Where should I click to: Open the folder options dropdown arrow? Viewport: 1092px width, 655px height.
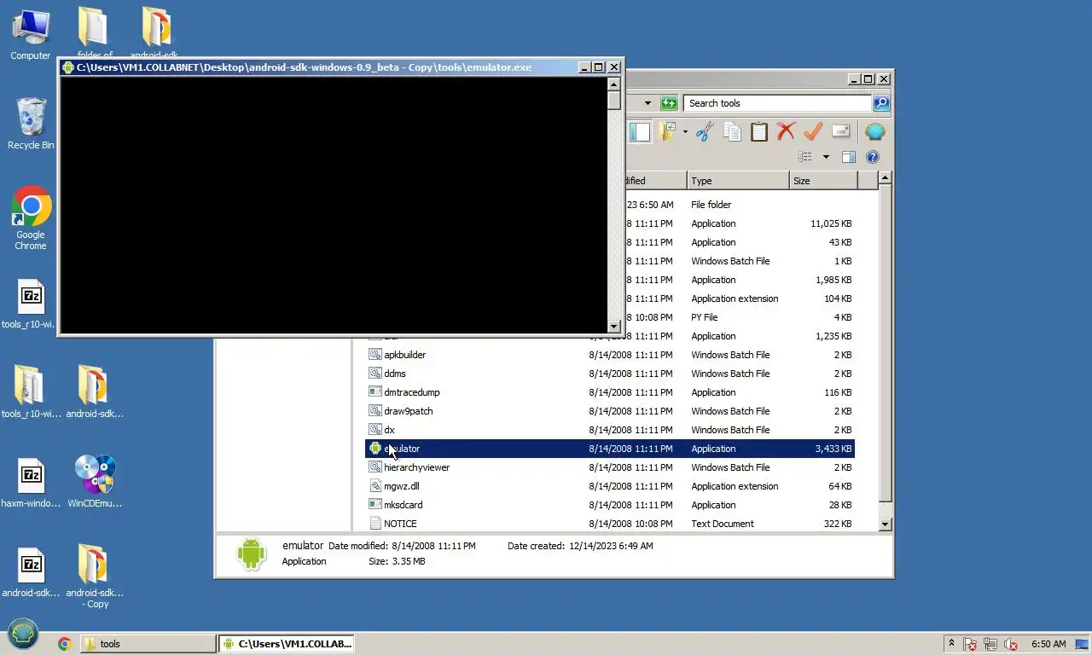pyautogui.click(x=685, y=131)
